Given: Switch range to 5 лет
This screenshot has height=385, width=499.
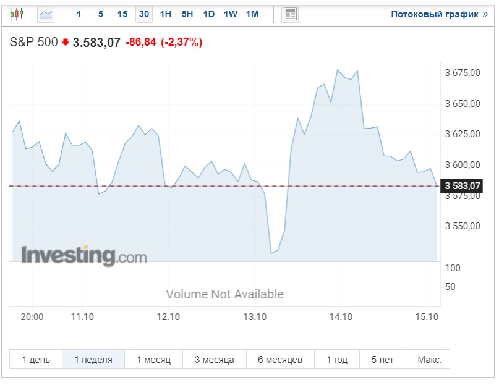Looking at the screenshot, I should 383,360.
